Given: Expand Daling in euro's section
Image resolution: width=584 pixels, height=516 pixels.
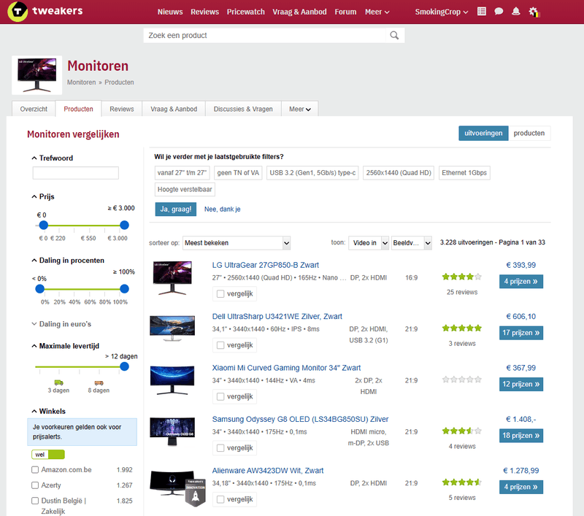Looking at the screenshot, I should coord(61,324).
